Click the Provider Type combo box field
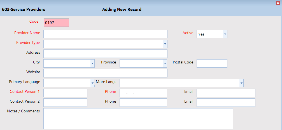Image resolution: width=282 pixels, height=130 pixels. tap(103, 44)
